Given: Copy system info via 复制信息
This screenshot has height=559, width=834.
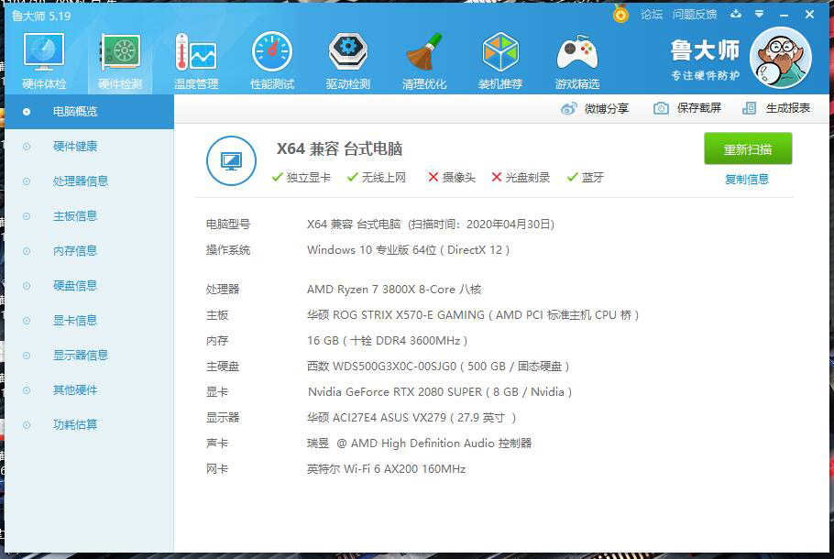Looking at the screenshot, I should point(747,179).
